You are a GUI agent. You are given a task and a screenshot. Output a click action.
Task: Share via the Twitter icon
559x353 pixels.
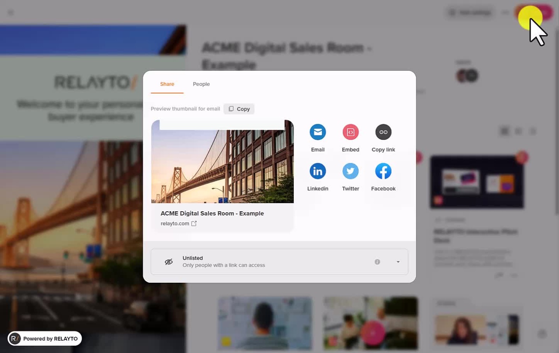(x=350, y=171)
